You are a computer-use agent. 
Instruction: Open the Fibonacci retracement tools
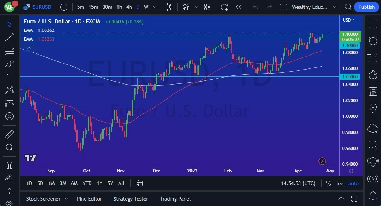pos(9,50)
